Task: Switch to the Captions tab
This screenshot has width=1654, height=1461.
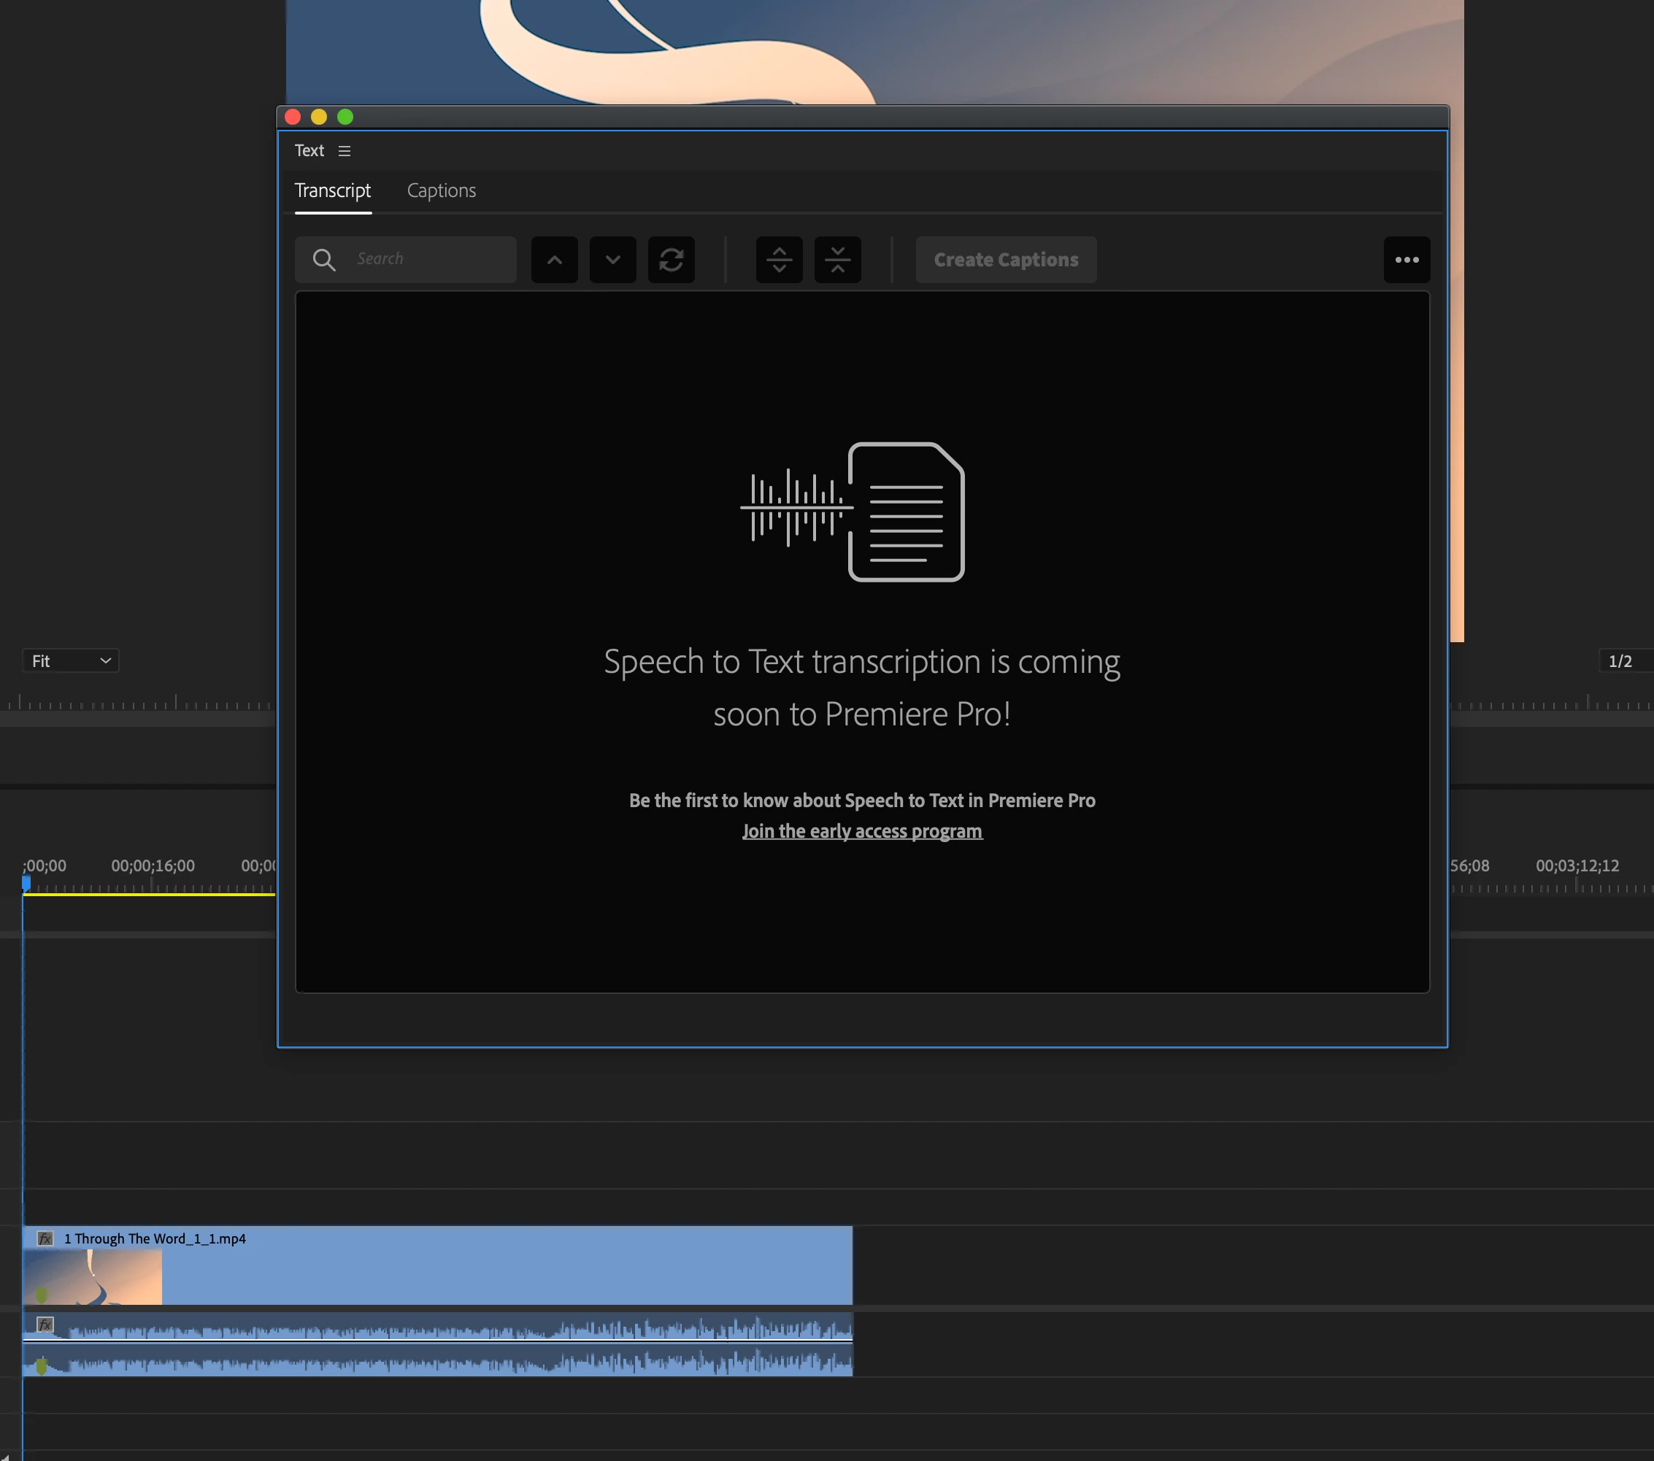Action: pos(441,191)
